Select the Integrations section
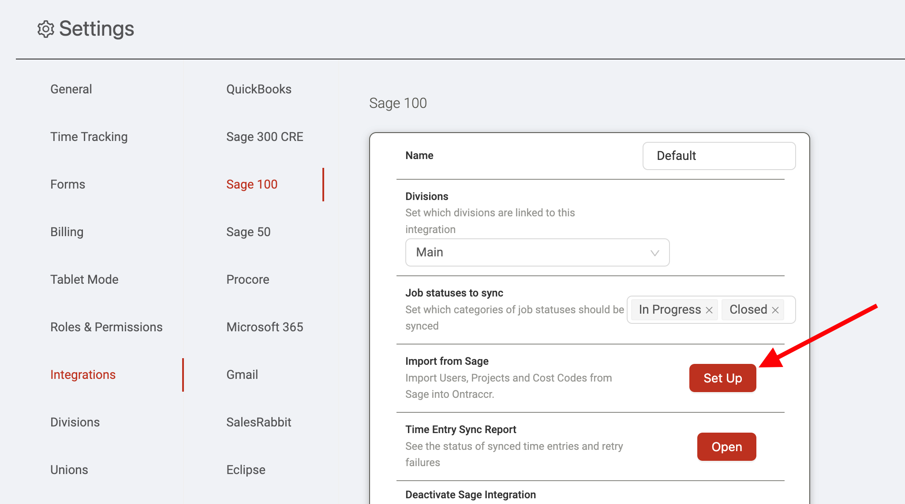The height and width of the screenshot is (504, 905). tap(83, 374)
